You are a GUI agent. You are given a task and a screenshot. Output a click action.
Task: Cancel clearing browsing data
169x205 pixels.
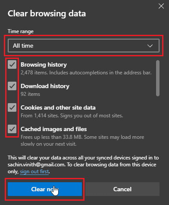122,189
